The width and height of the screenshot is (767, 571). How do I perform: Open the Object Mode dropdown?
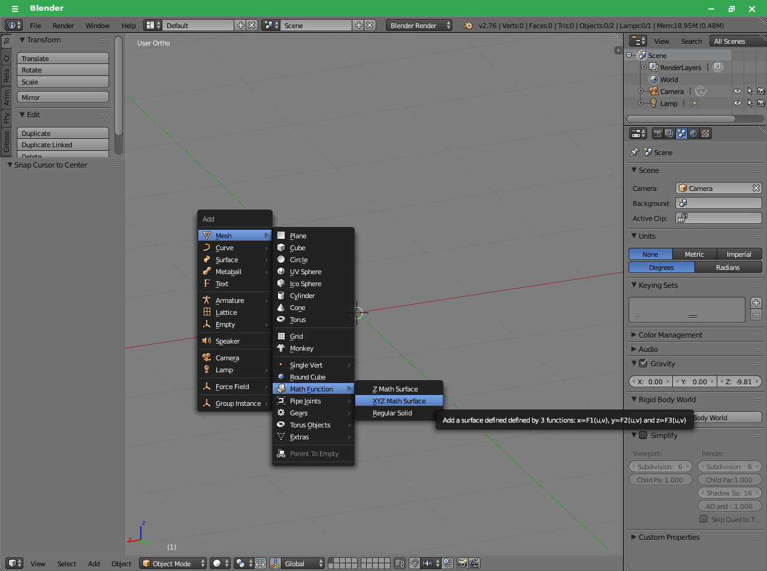[x=173, y=563]
